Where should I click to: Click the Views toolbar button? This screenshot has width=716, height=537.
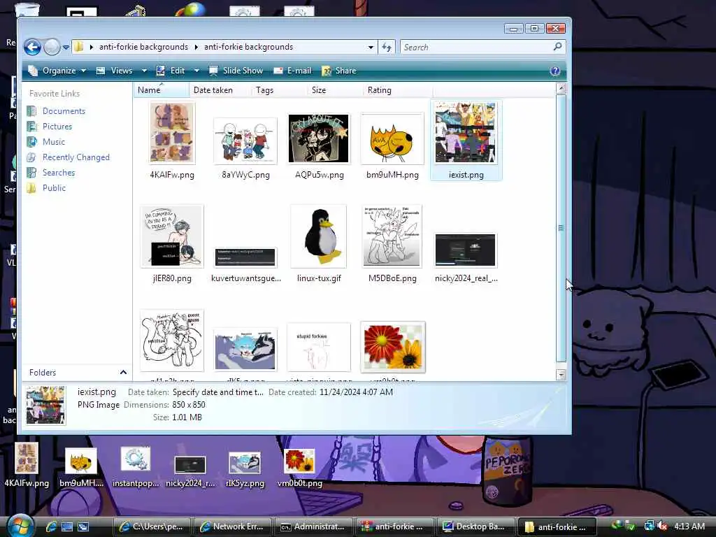tap(115, 71)
